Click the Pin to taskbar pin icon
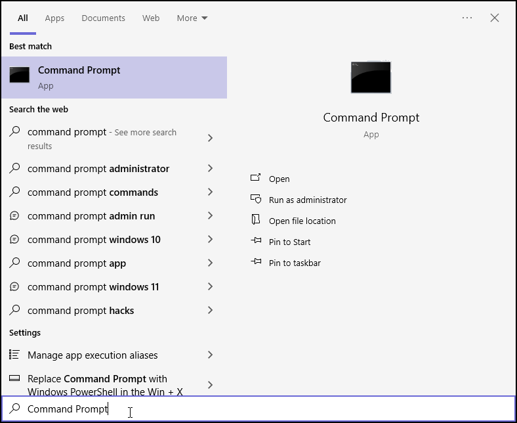The width and height of the screenshot is (517, 423). 256,263
